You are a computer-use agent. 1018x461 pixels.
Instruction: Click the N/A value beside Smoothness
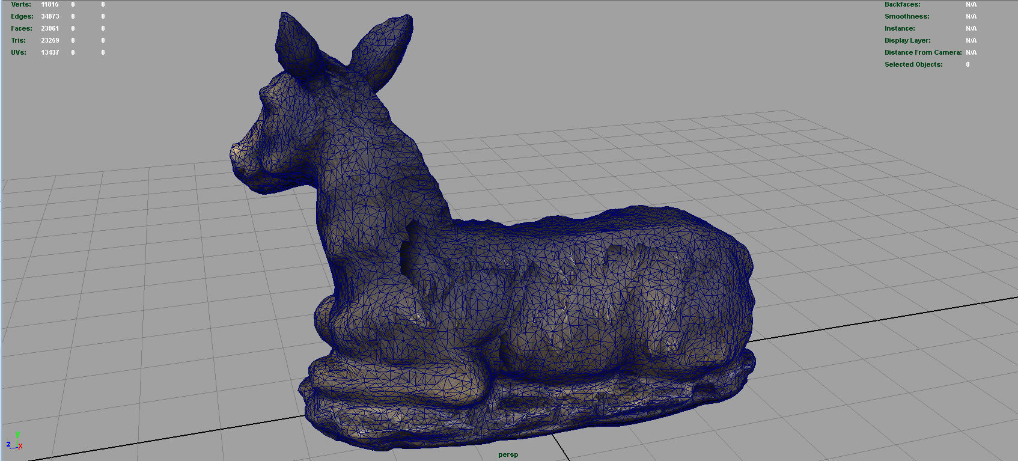point(971,16)
